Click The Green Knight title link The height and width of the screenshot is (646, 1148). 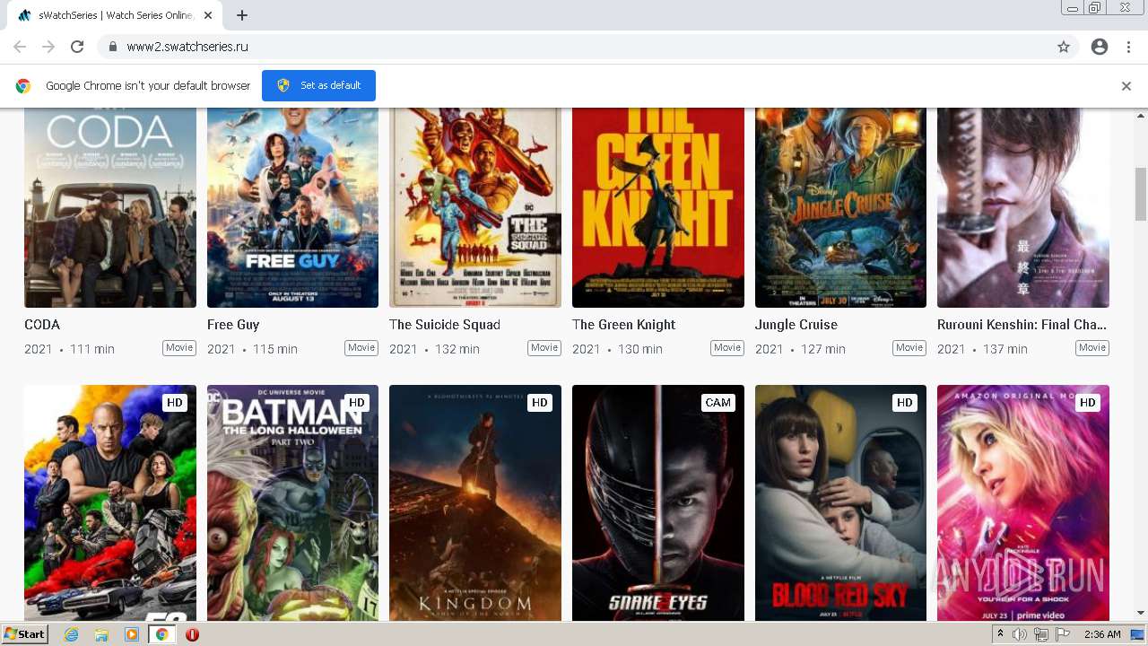point(624,325)
